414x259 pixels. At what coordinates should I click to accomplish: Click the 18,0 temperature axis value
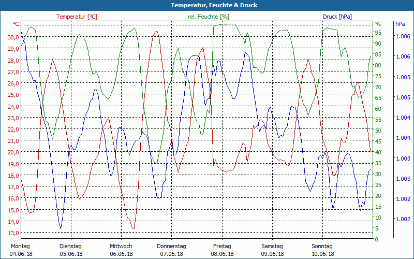(x=13, y=176)
